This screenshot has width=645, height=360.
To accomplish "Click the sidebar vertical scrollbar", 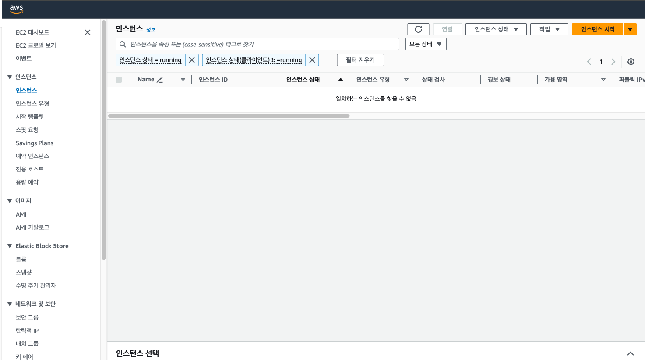I will 104,140.
